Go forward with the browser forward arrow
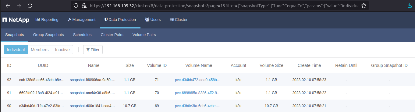 19,5
